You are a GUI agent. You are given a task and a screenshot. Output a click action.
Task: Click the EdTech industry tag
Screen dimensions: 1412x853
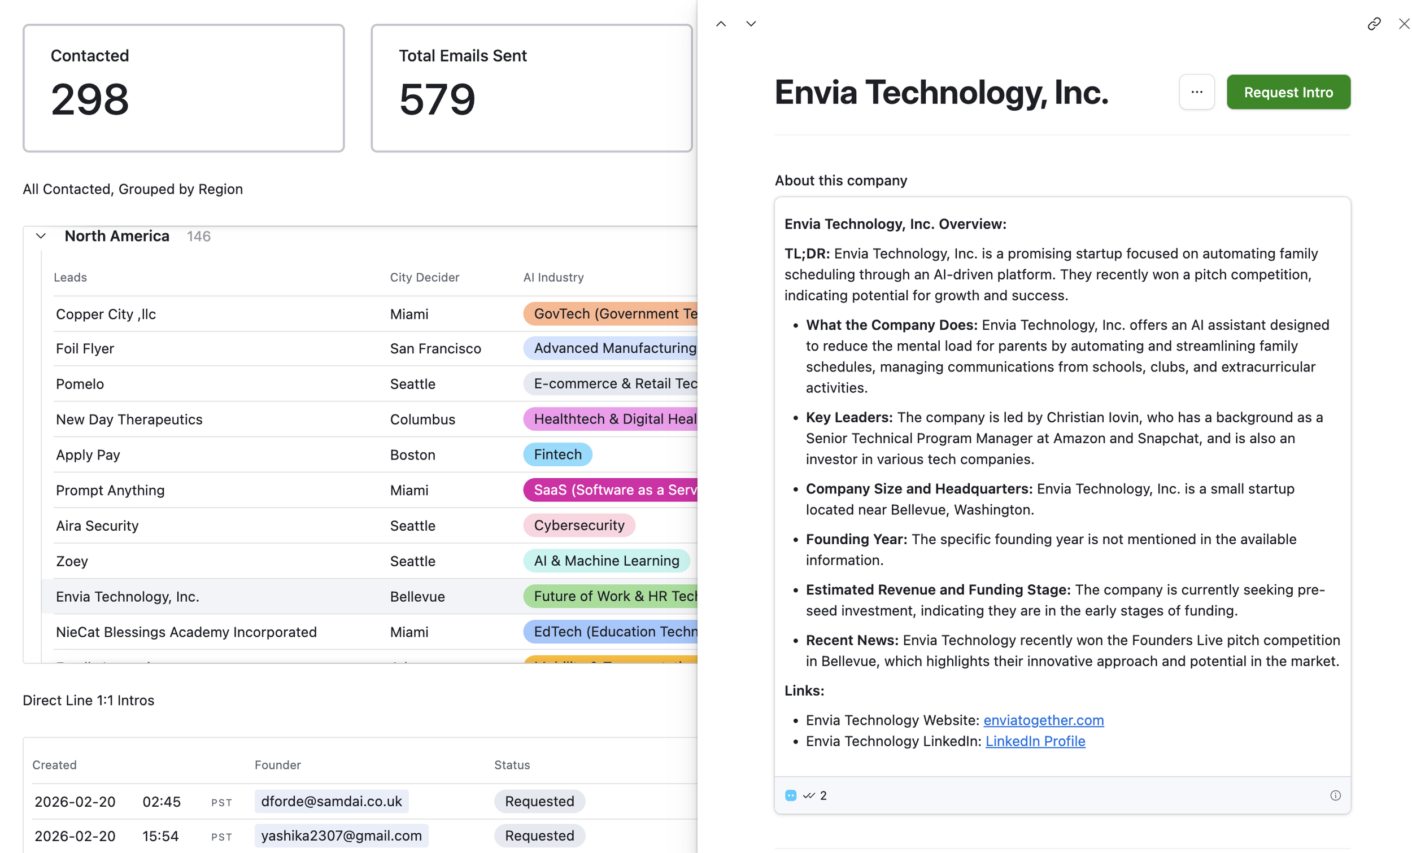click(611, 632)
